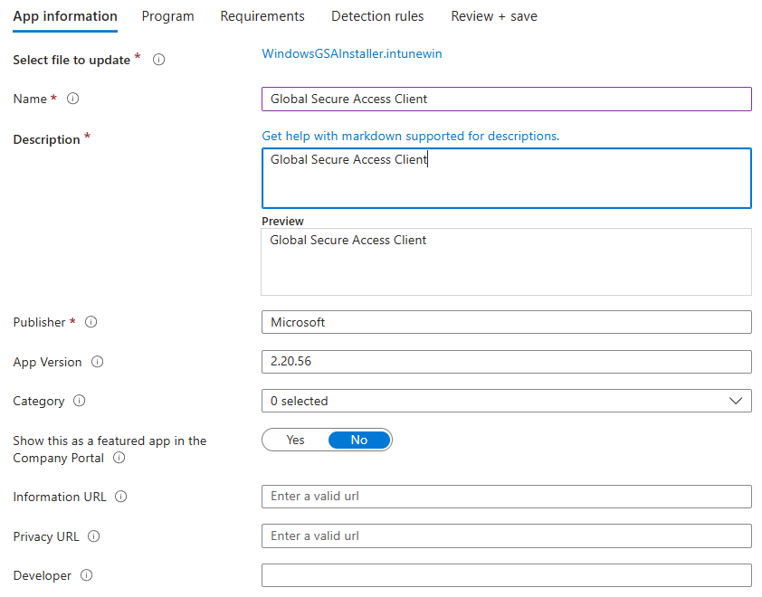Open the Category dropdown
This screenshot has width=762, height=597.
tap(506, 401)
